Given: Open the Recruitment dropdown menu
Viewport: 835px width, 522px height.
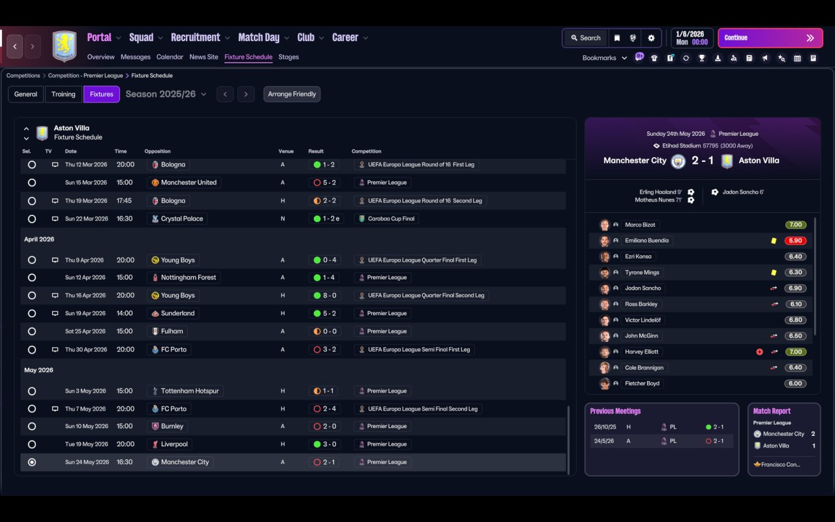Looking at the screenshot, I should point(201,38).
